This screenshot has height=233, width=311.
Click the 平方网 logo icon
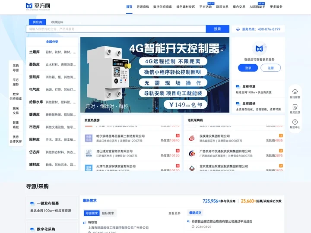pyautogui.click(x=29, y=6)
